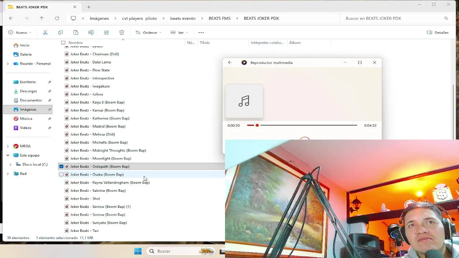Click BEATS FMS breadcrumb segment

tap(219, 18)
